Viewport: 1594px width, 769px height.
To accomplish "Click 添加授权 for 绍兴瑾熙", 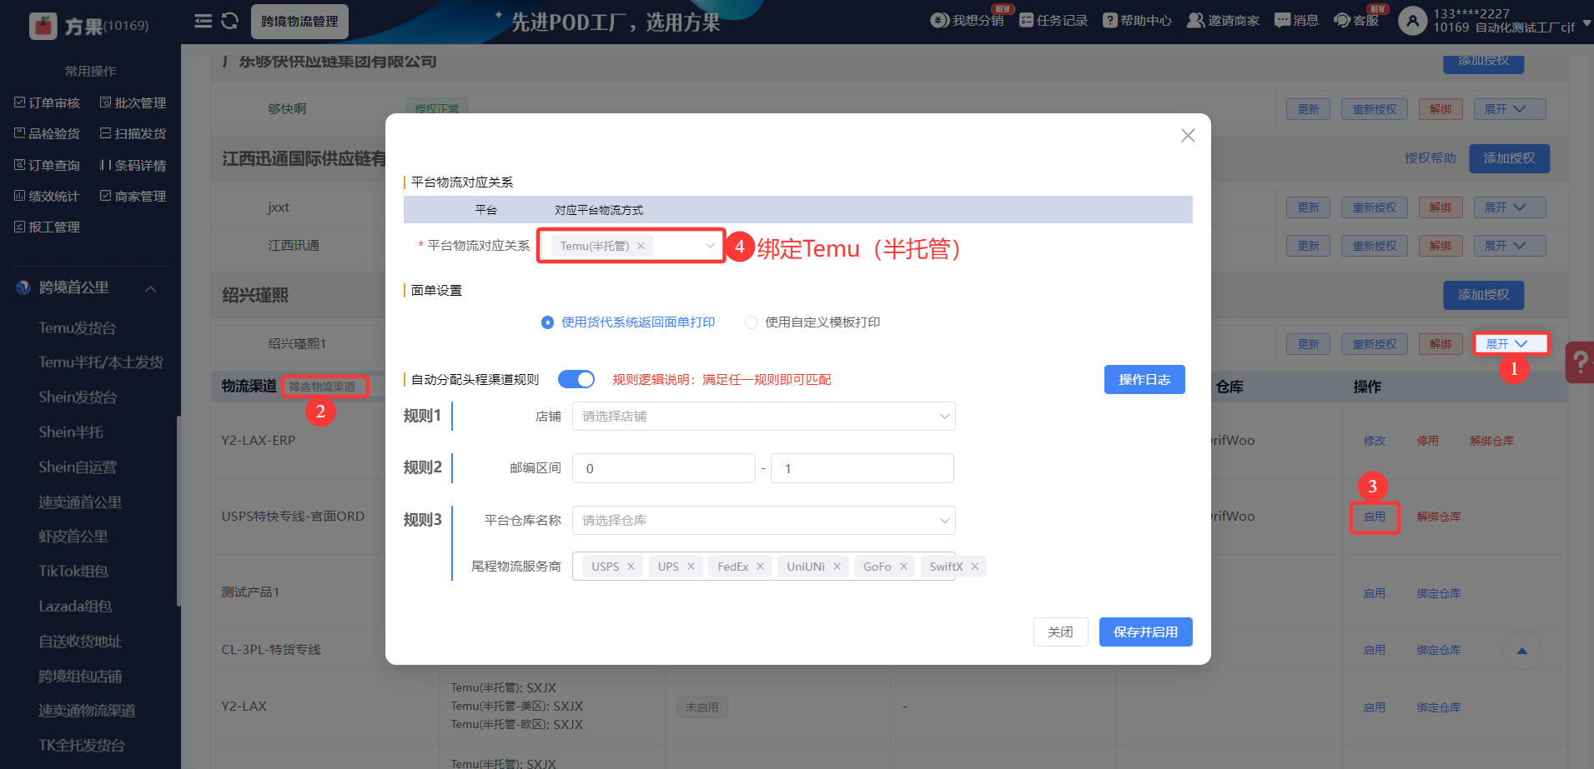I will pos(1483,295).
